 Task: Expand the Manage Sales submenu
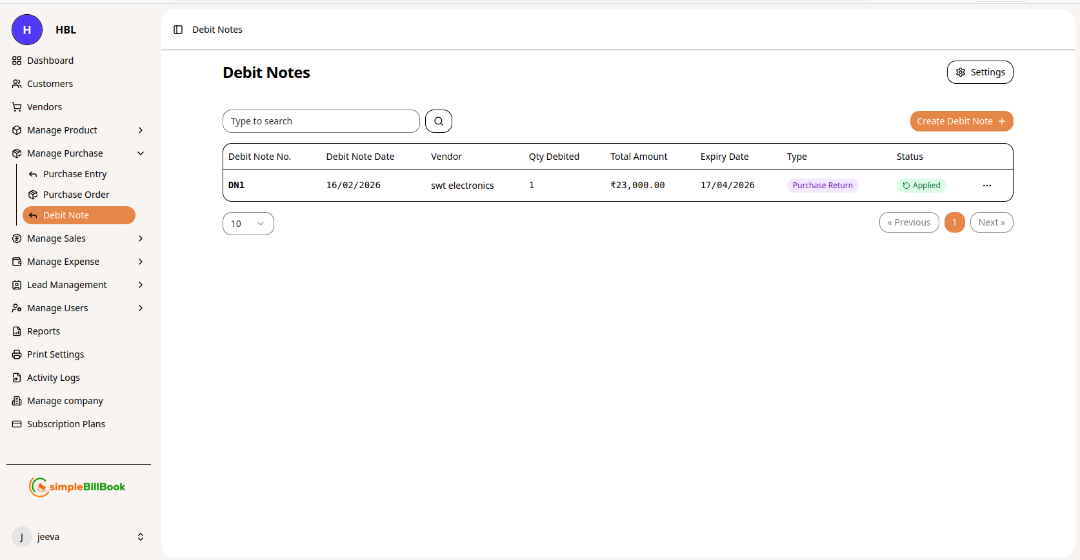141,238
